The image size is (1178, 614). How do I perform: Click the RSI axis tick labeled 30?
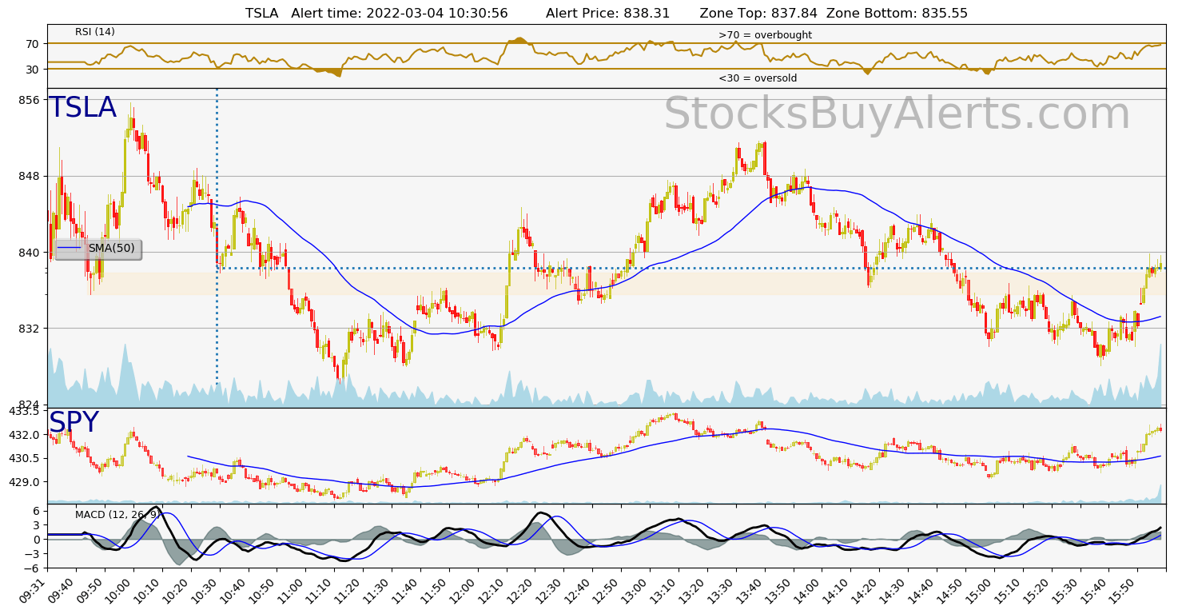(32, 70)
